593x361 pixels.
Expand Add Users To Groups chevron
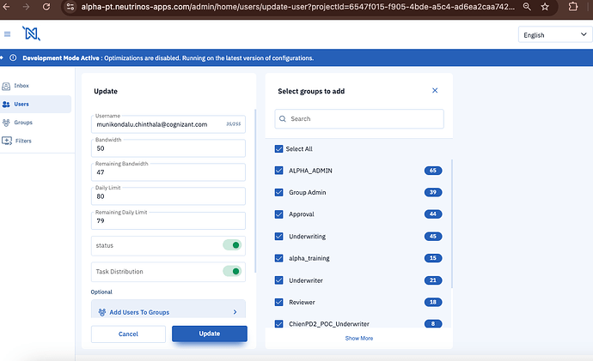pyautogui.click(x=235, y=312)
